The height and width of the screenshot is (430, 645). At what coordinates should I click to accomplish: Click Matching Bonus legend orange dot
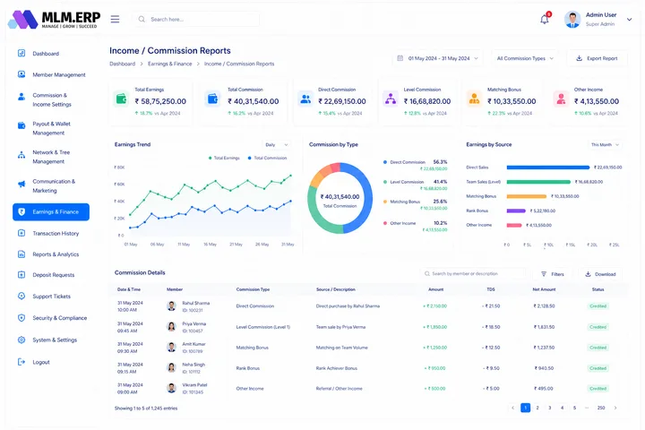385,202
